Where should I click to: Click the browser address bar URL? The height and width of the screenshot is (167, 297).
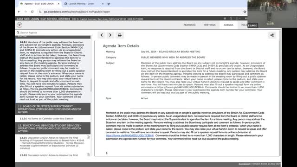point(77,12)
